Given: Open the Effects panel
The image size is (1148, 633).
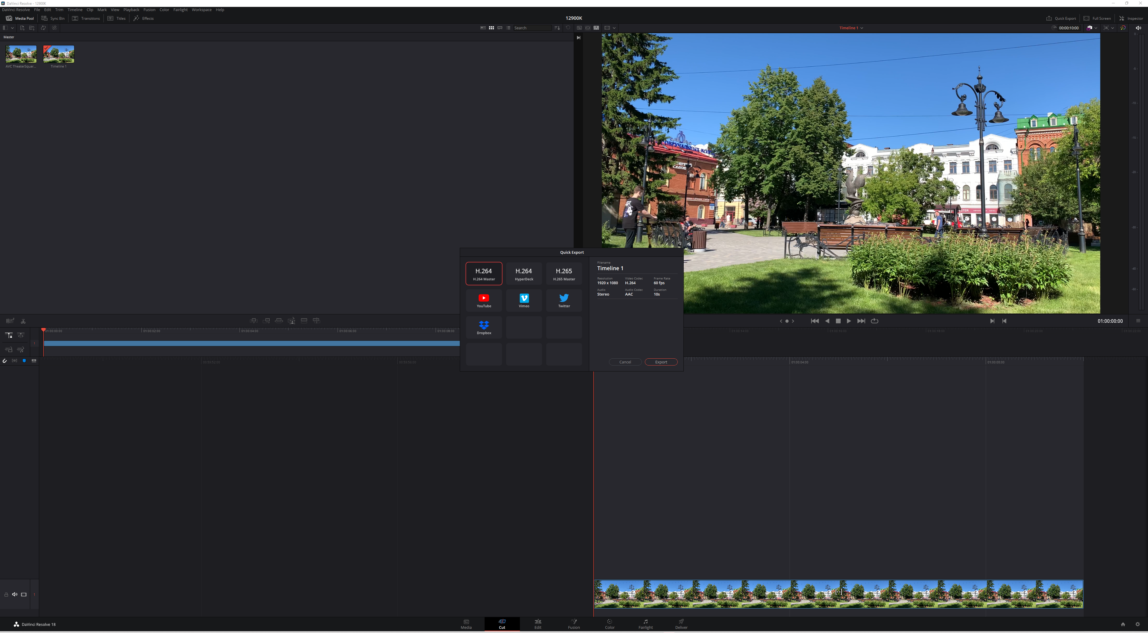Looking at the screenshot, I should click(143, 18).
